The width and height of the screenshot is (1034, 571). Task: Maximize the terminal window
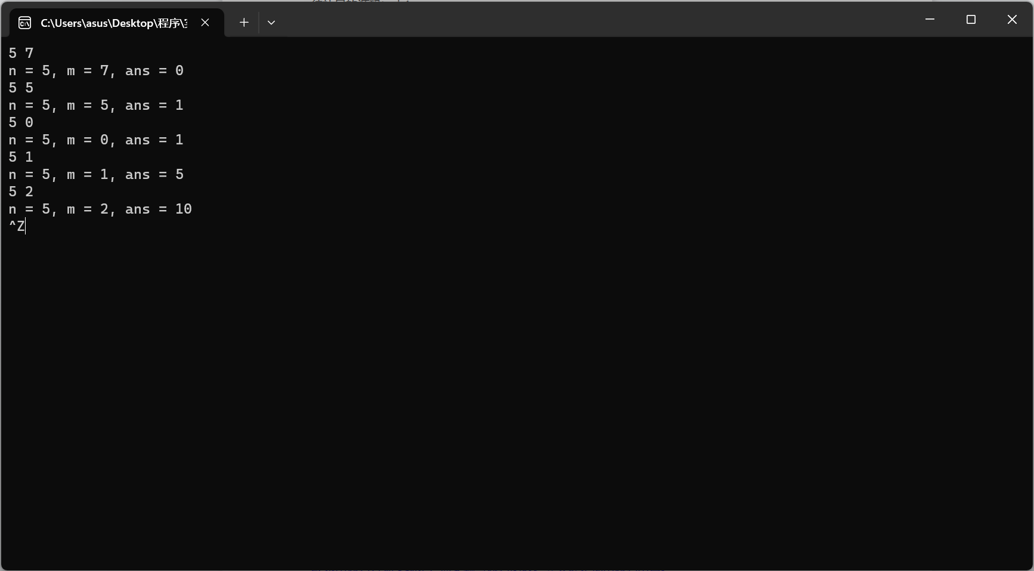[x=971, y=20]
